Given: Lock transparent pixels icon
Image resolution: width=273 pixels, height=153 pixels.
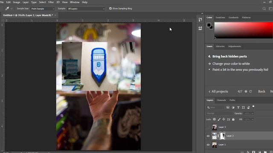Looking at the screenshot, I should (x=214, y=119).
